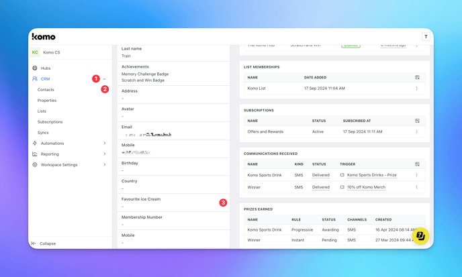Click Offers and Rewards subscription row
Viewport: 462px width, 277px height.
click(x=334, y=131)
